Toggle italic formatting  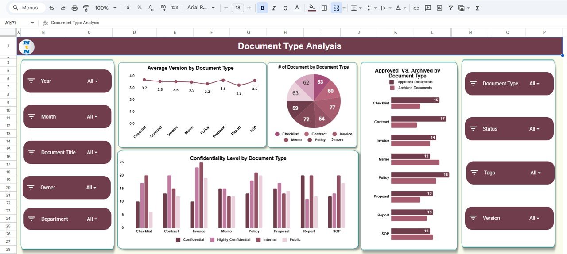point(274,8)
